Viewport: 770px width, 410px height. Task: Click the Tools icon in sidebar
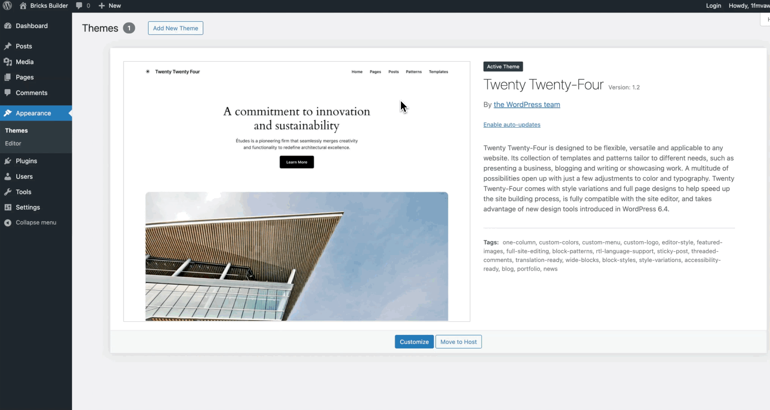coord(8,191)
